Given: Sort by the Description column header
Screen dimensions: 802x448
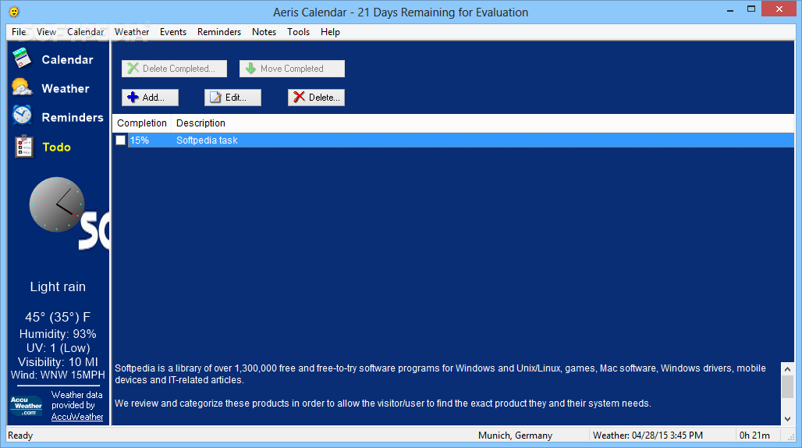Looking at the screenshot, I should [200, 123].
